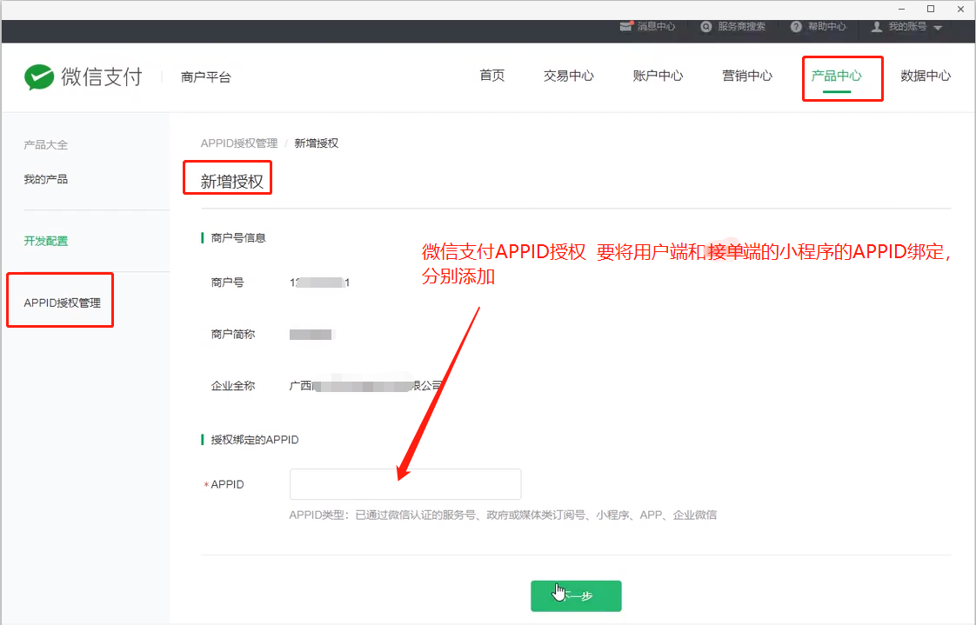Click the 产品大全 sidebar heading
The width and height of the screenshot is (976, 625).
tap(45, 145)
